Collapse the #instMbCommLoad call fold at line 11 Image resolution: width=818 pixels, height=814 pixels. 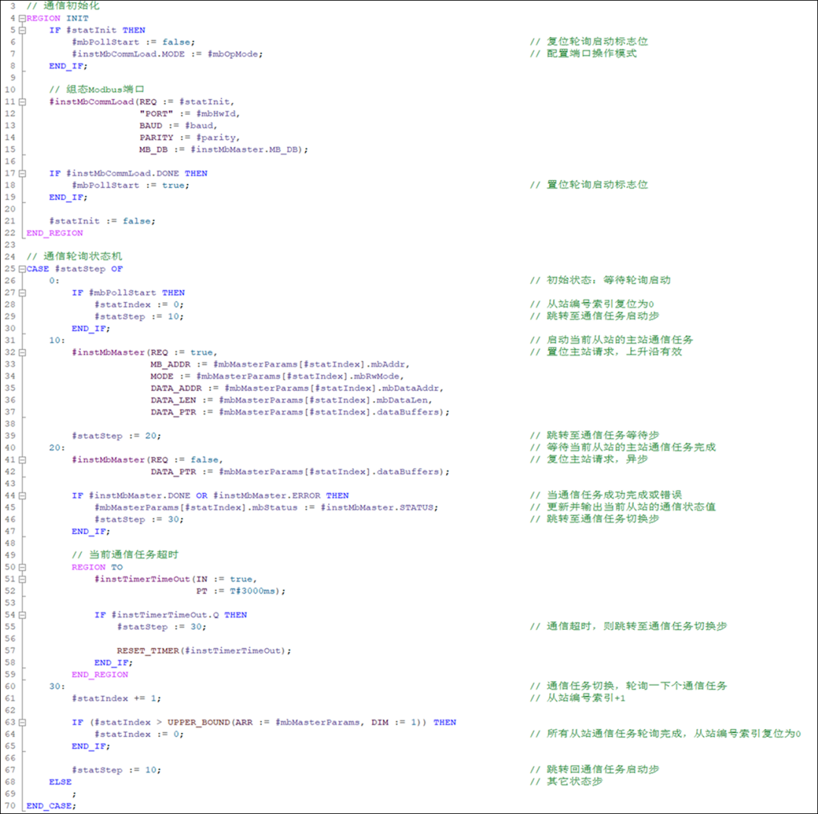(22, 101)
